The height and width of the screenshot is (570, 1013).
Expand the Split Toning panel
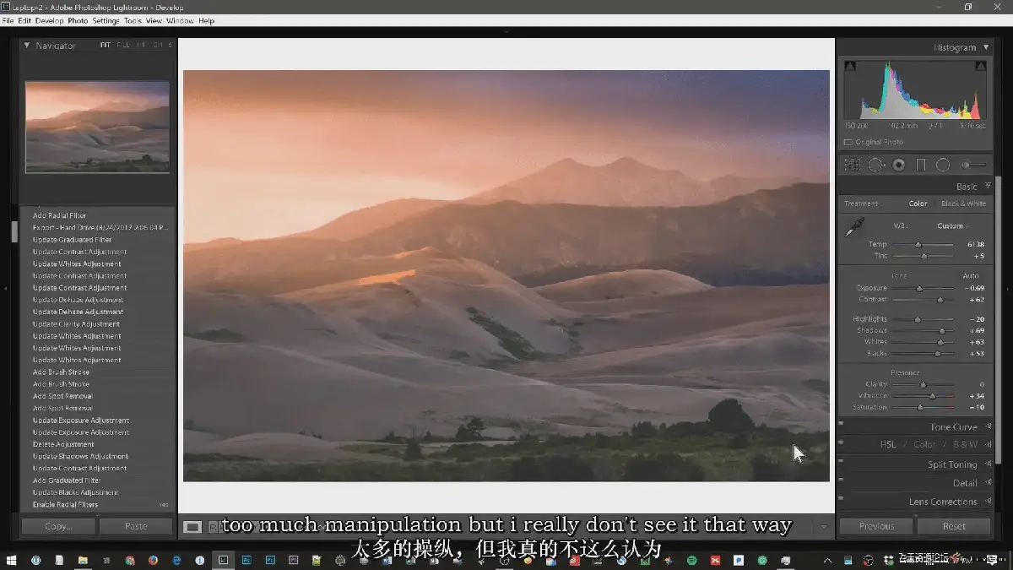(988, 464)
